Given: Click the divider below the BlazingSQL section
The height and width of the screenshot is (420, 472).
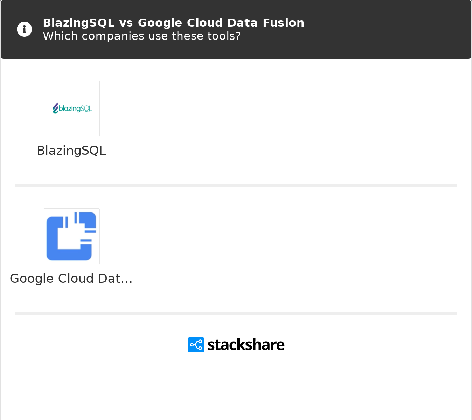Looking at the screenshot, I should click(x=236, y=185).
